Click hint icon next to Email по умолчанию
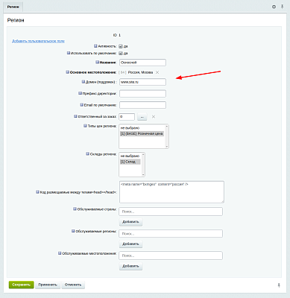 (81, 105)
